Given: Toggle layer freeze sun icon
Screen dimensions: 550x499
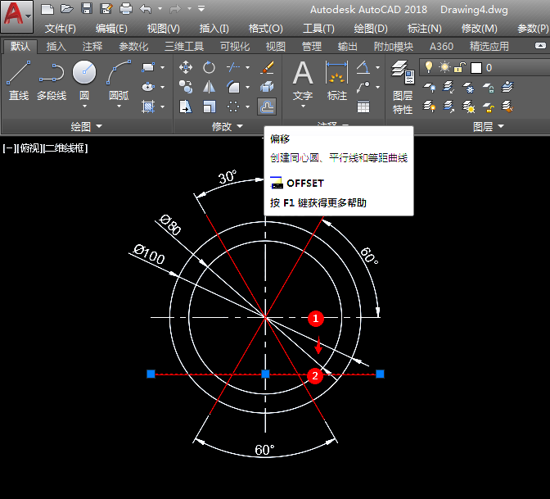Looking at the screenshot, I should point(444,67).
